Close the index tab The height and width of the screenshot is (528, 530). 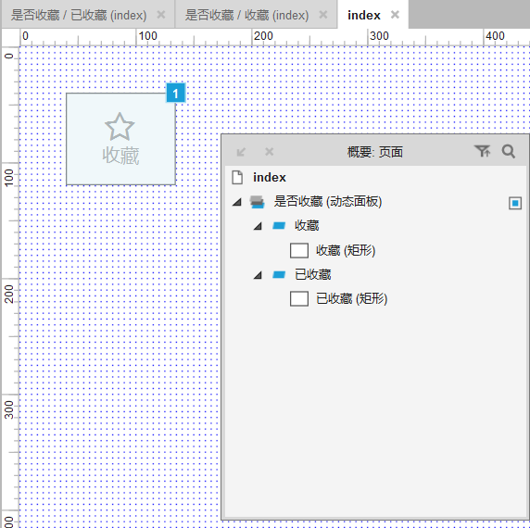(395, 15)
